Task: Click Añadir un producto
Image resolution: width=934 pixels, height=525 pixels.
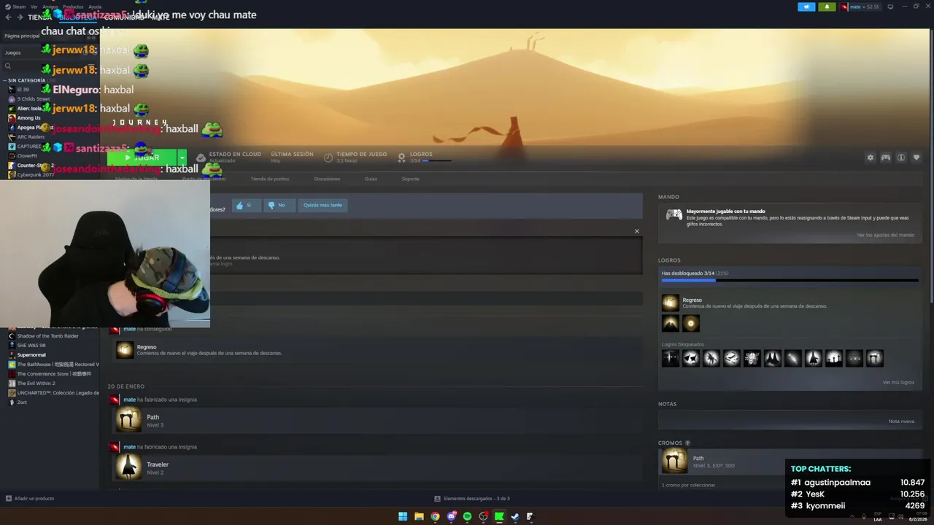Action: [x=34, y=499]
